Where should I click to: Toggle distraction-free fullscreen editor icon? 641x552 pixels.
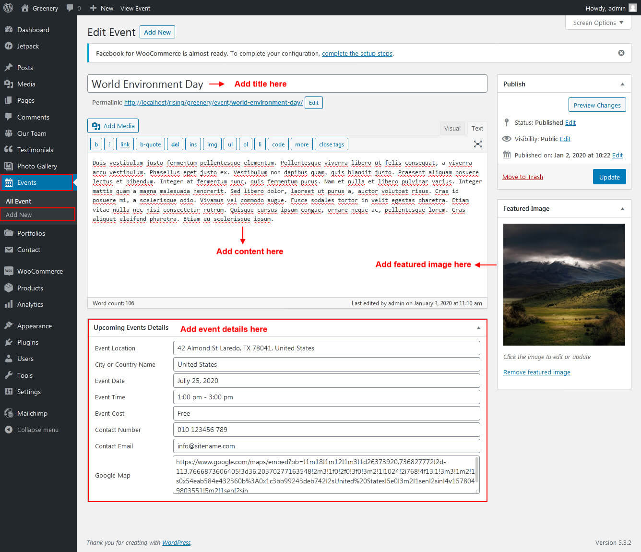(477, 144)
